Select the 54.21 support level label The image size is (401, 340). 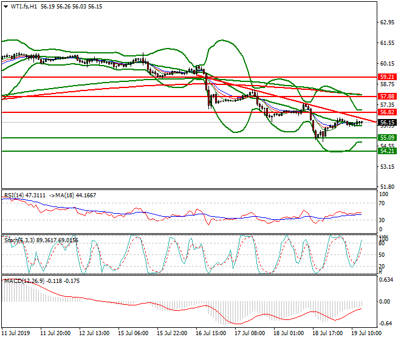pos(387,151)
